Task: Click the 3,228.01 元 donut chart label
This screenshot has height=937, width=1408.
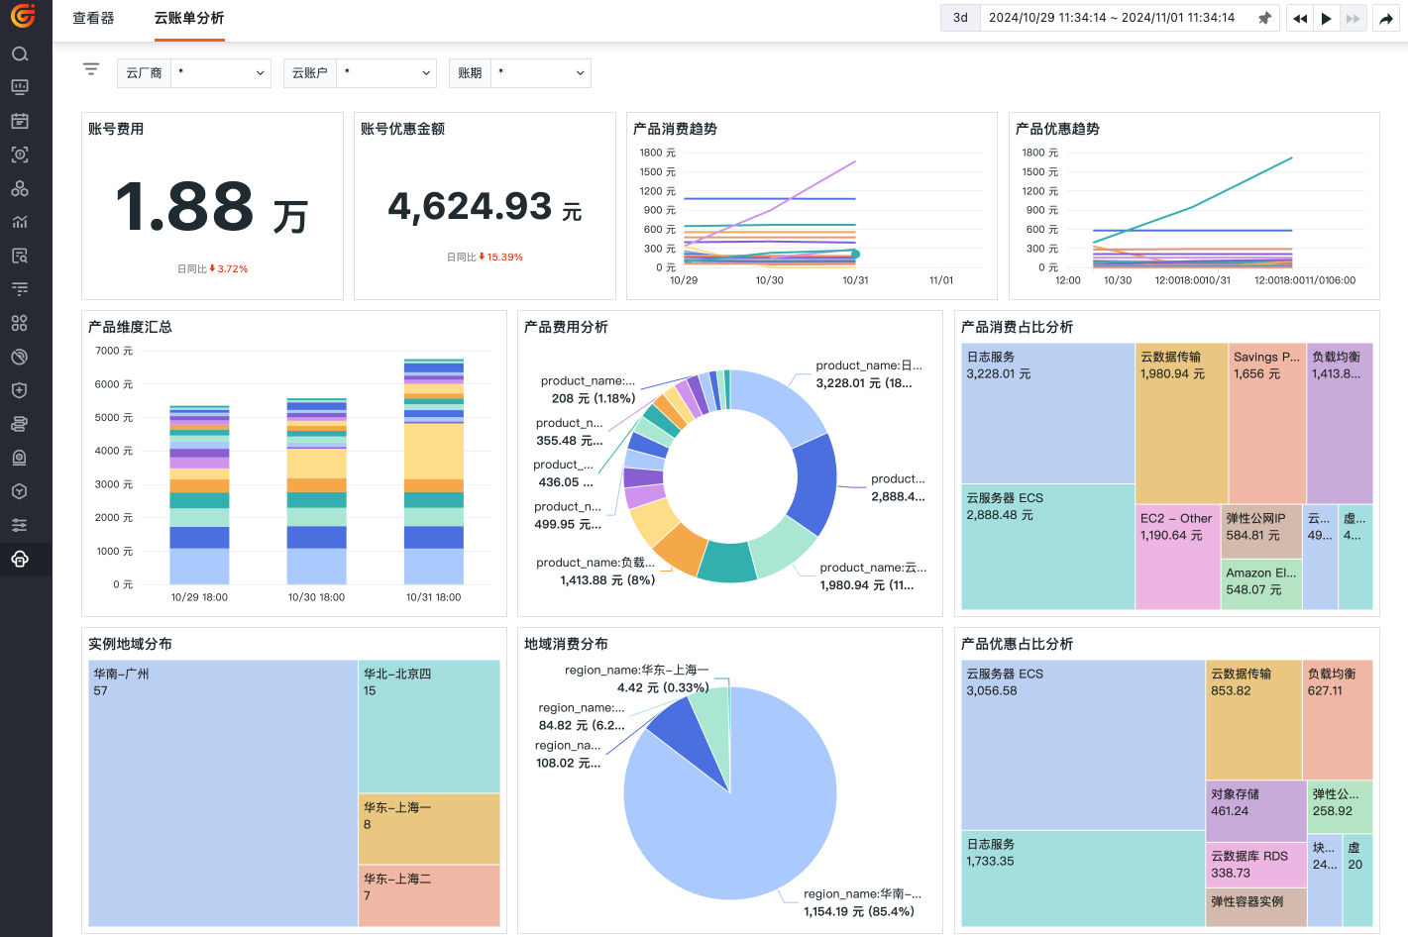Action: tap(867, 374)
